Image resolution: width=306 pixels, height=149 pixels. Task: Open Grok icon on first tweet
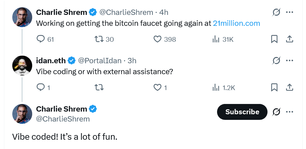point(276,12)
